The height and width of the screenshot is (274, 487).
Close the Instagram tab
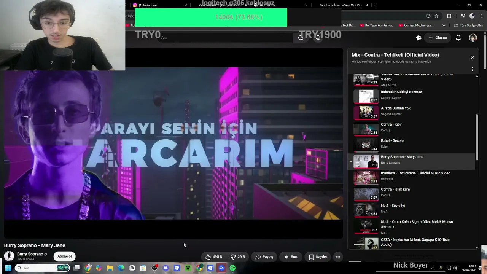[186, 5]
